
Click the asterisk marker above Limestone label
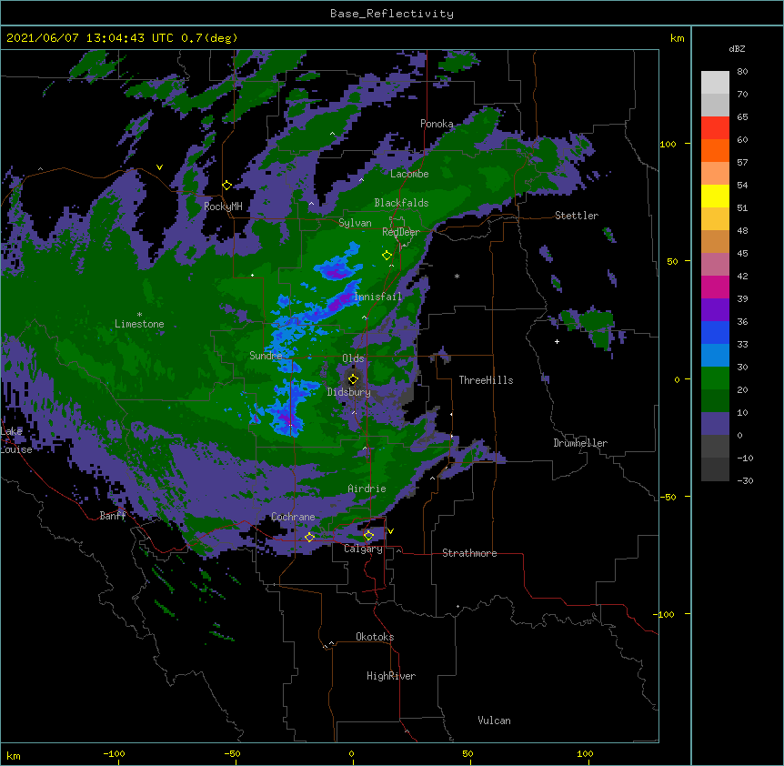(139, 315)
